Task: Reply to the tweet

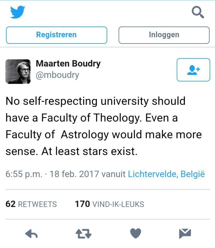Action: click(x=31, y=234)
